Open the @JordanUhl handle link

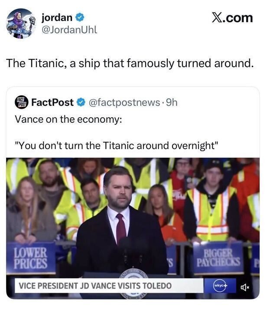69,29
